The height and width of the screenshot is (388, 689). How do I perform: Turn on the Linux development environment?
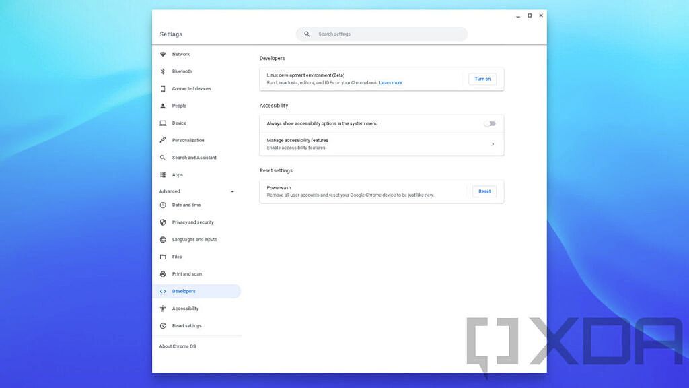pos(482,79)
